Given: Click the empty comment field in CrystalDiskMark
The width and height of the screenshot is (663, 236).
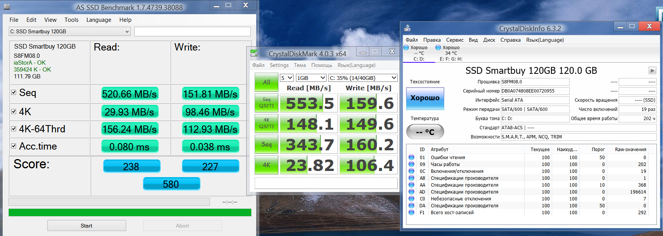Looking at the screenshot, I should (326, 183).
